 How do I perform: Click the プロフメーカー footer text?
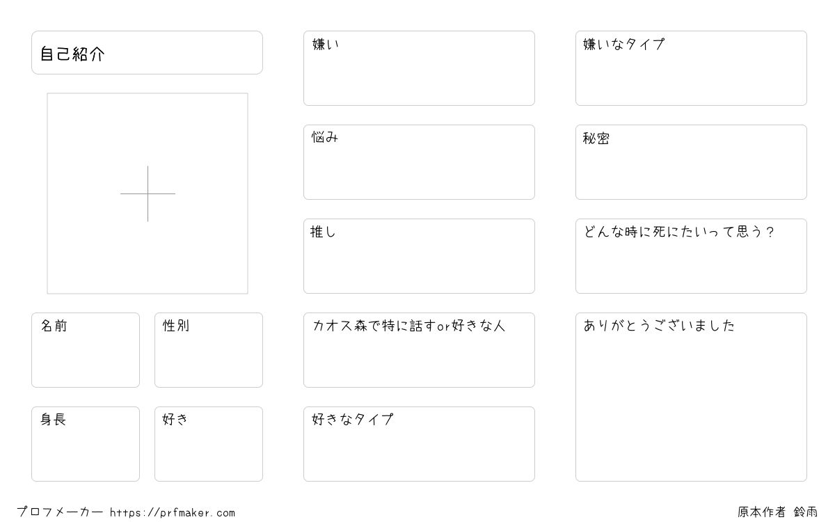pyautogui.click(x=60, y=512)
